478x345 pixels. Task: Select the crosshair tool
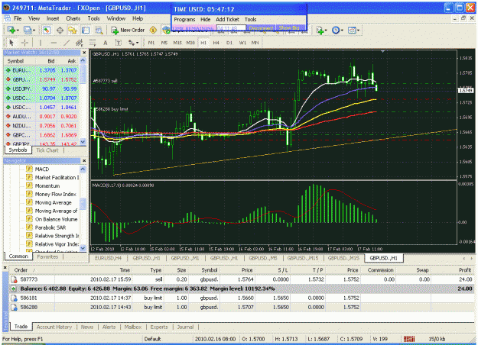(24, 43)
